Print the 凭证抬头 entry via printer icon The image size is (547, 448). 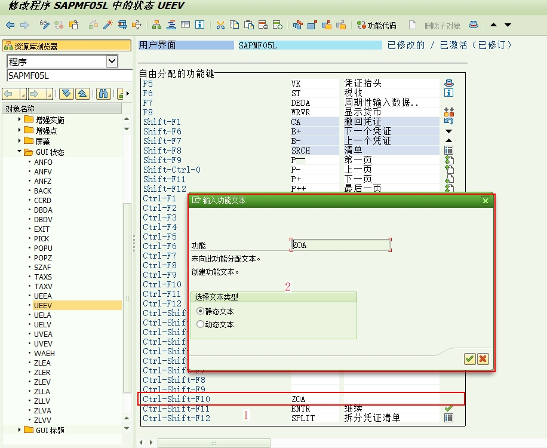449,83
